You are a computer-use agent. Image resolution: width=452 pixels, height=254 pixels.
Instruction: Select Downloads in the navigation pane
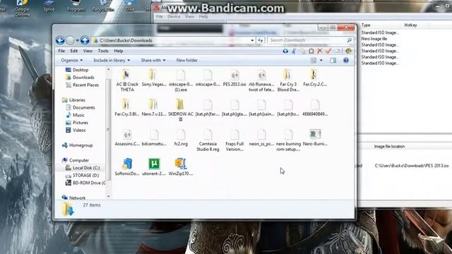[x=80, y=77]
